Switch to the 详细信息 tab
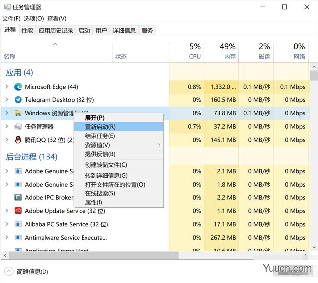The height and width of the screenshot is (283, 318). click(x=124, y=31)
